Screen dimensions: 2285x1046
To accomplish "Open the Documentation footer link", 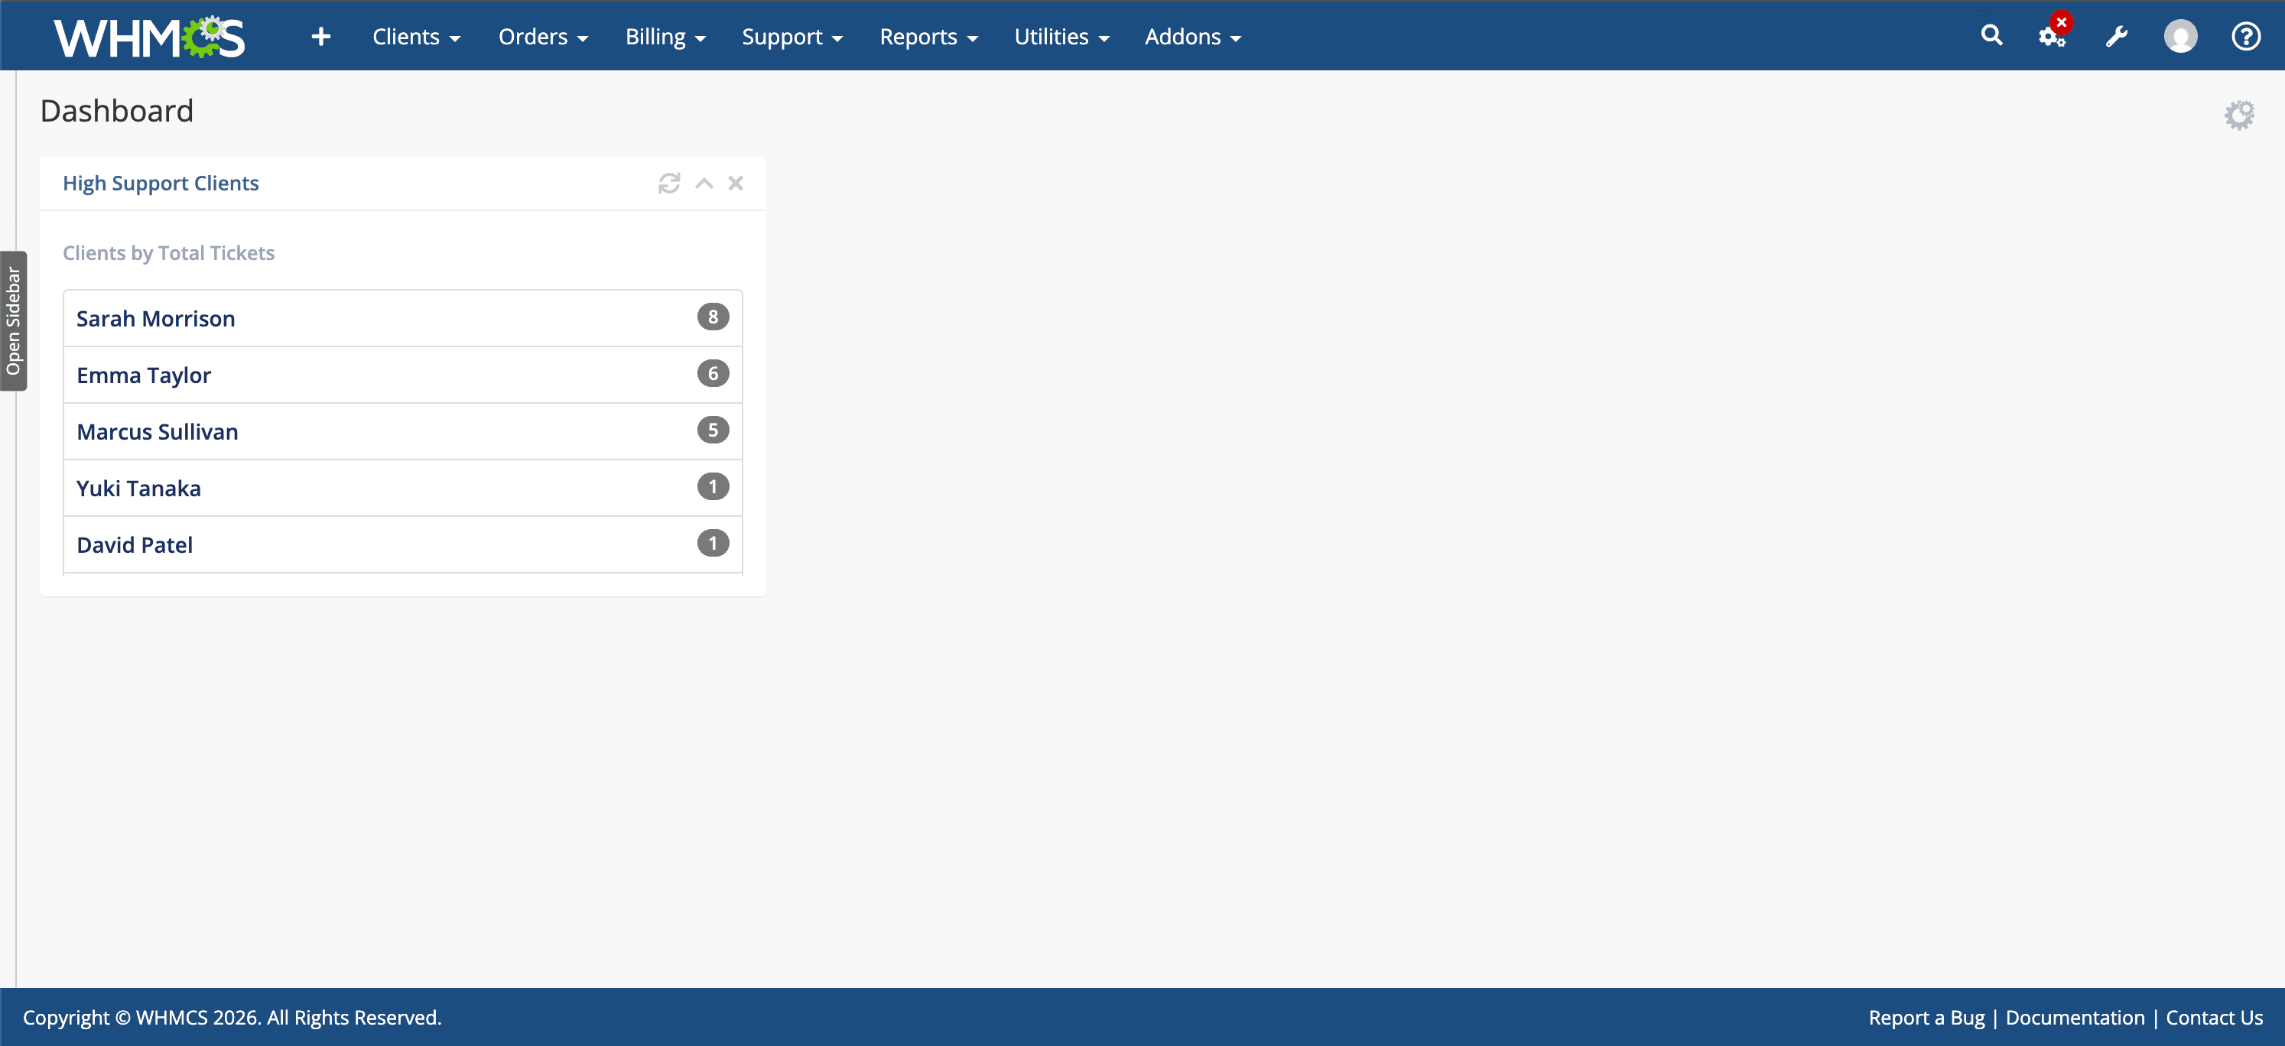I will 2075,1017.
